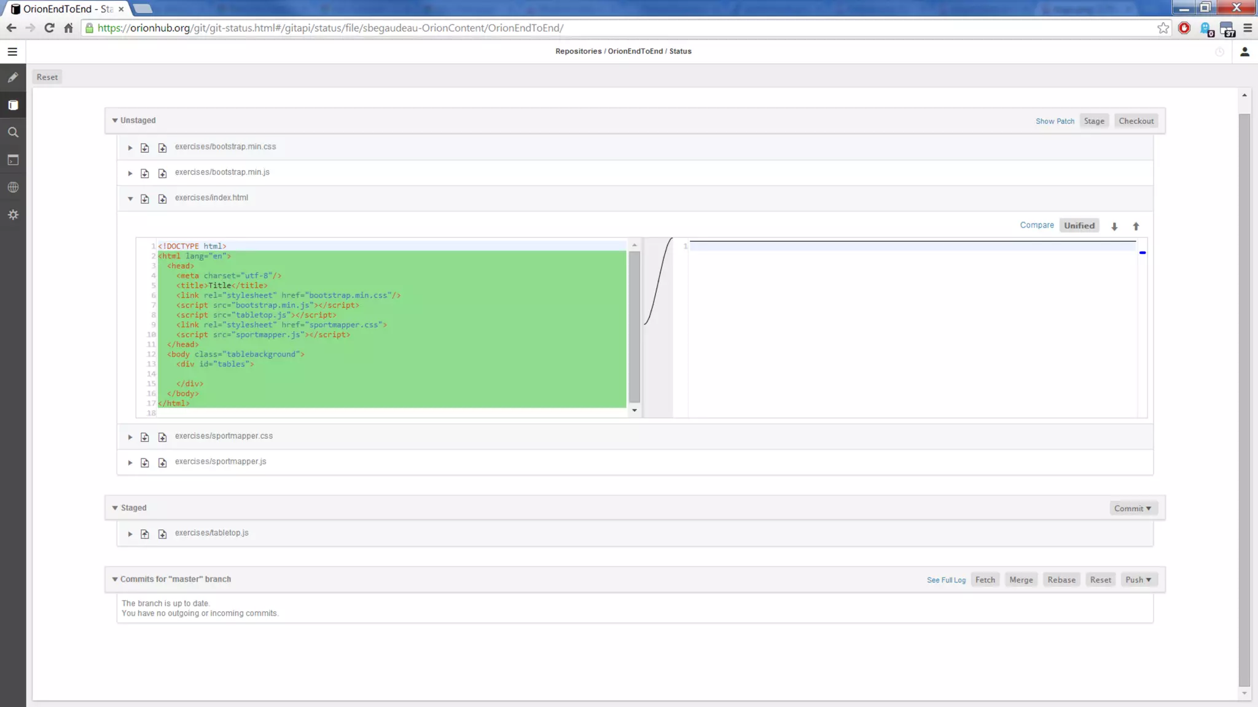Open the Shell console sidebar icon
The width and height of the screenshot is (1258, 707).
pos(13,160)
